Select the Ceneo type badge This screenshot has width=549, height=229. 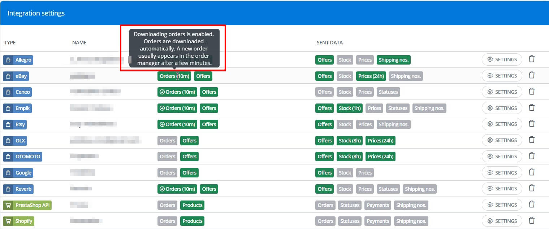17,92
